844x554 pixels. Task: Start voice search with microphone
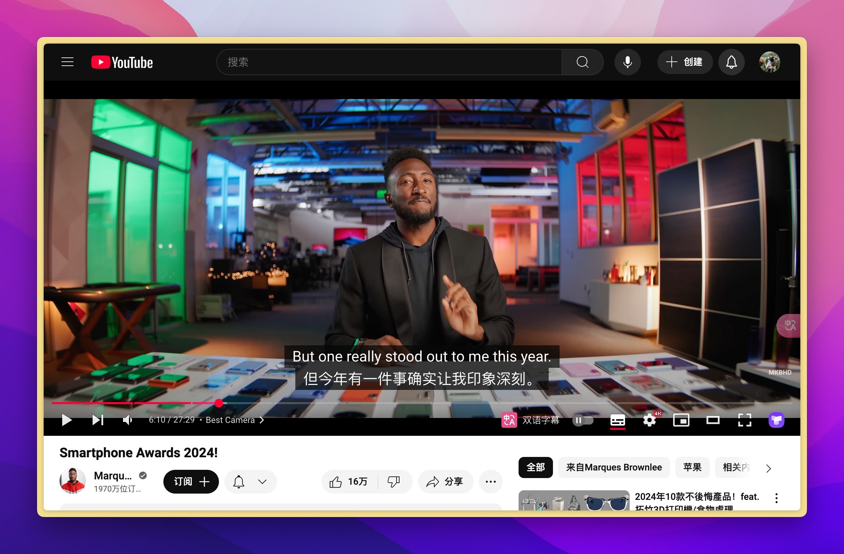pyautogui.click(x=627, y=62)
